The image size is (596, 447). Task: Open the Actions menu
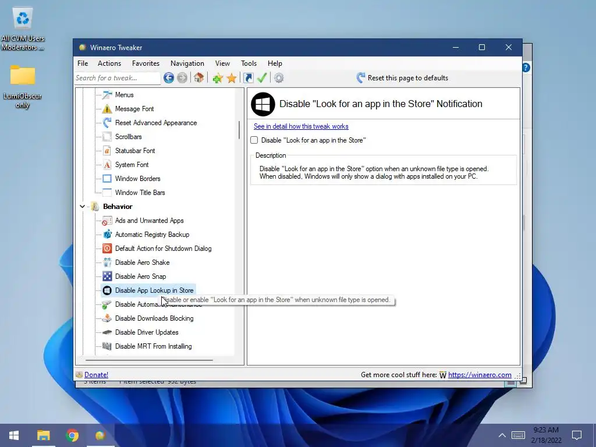109,63
